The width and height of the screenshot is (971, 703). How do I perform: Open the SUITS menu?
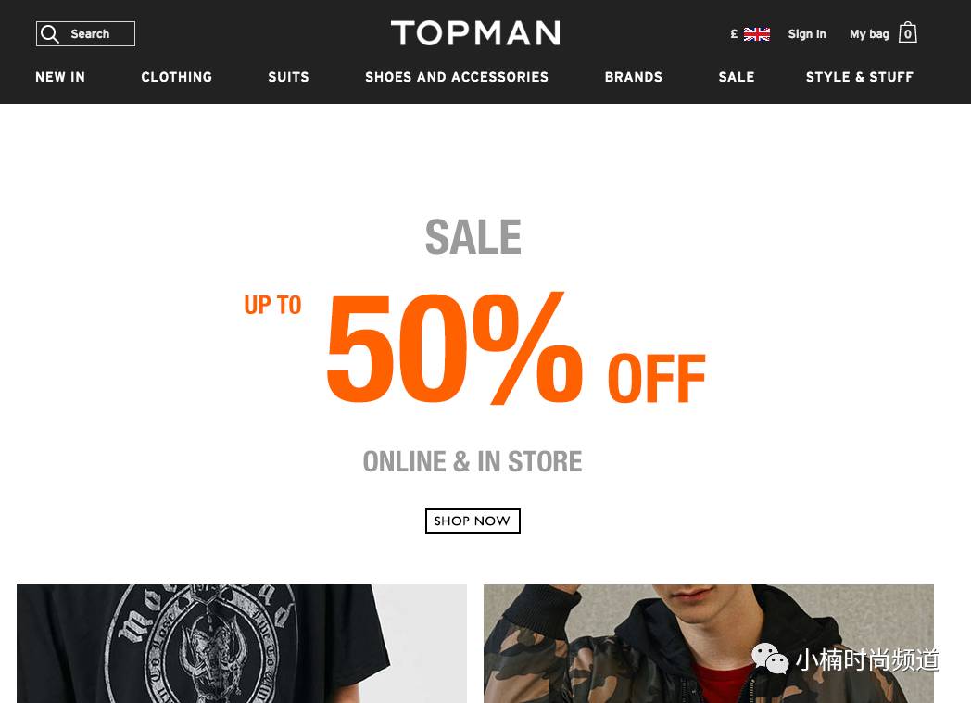[288, 77]
